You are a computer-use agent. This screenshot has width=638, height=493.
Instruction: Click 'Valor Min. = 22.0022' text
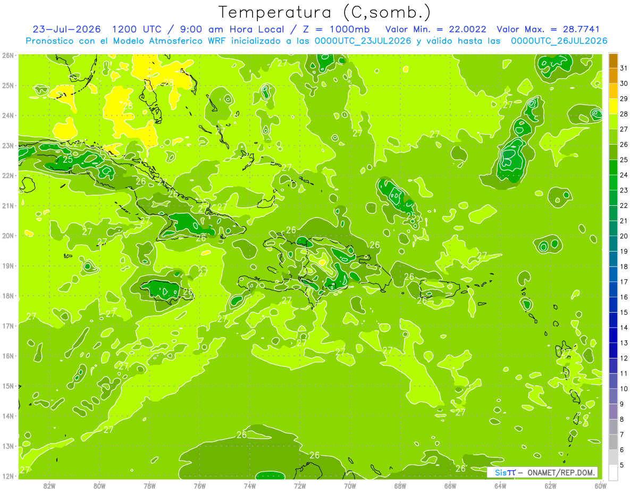(435, 29)
